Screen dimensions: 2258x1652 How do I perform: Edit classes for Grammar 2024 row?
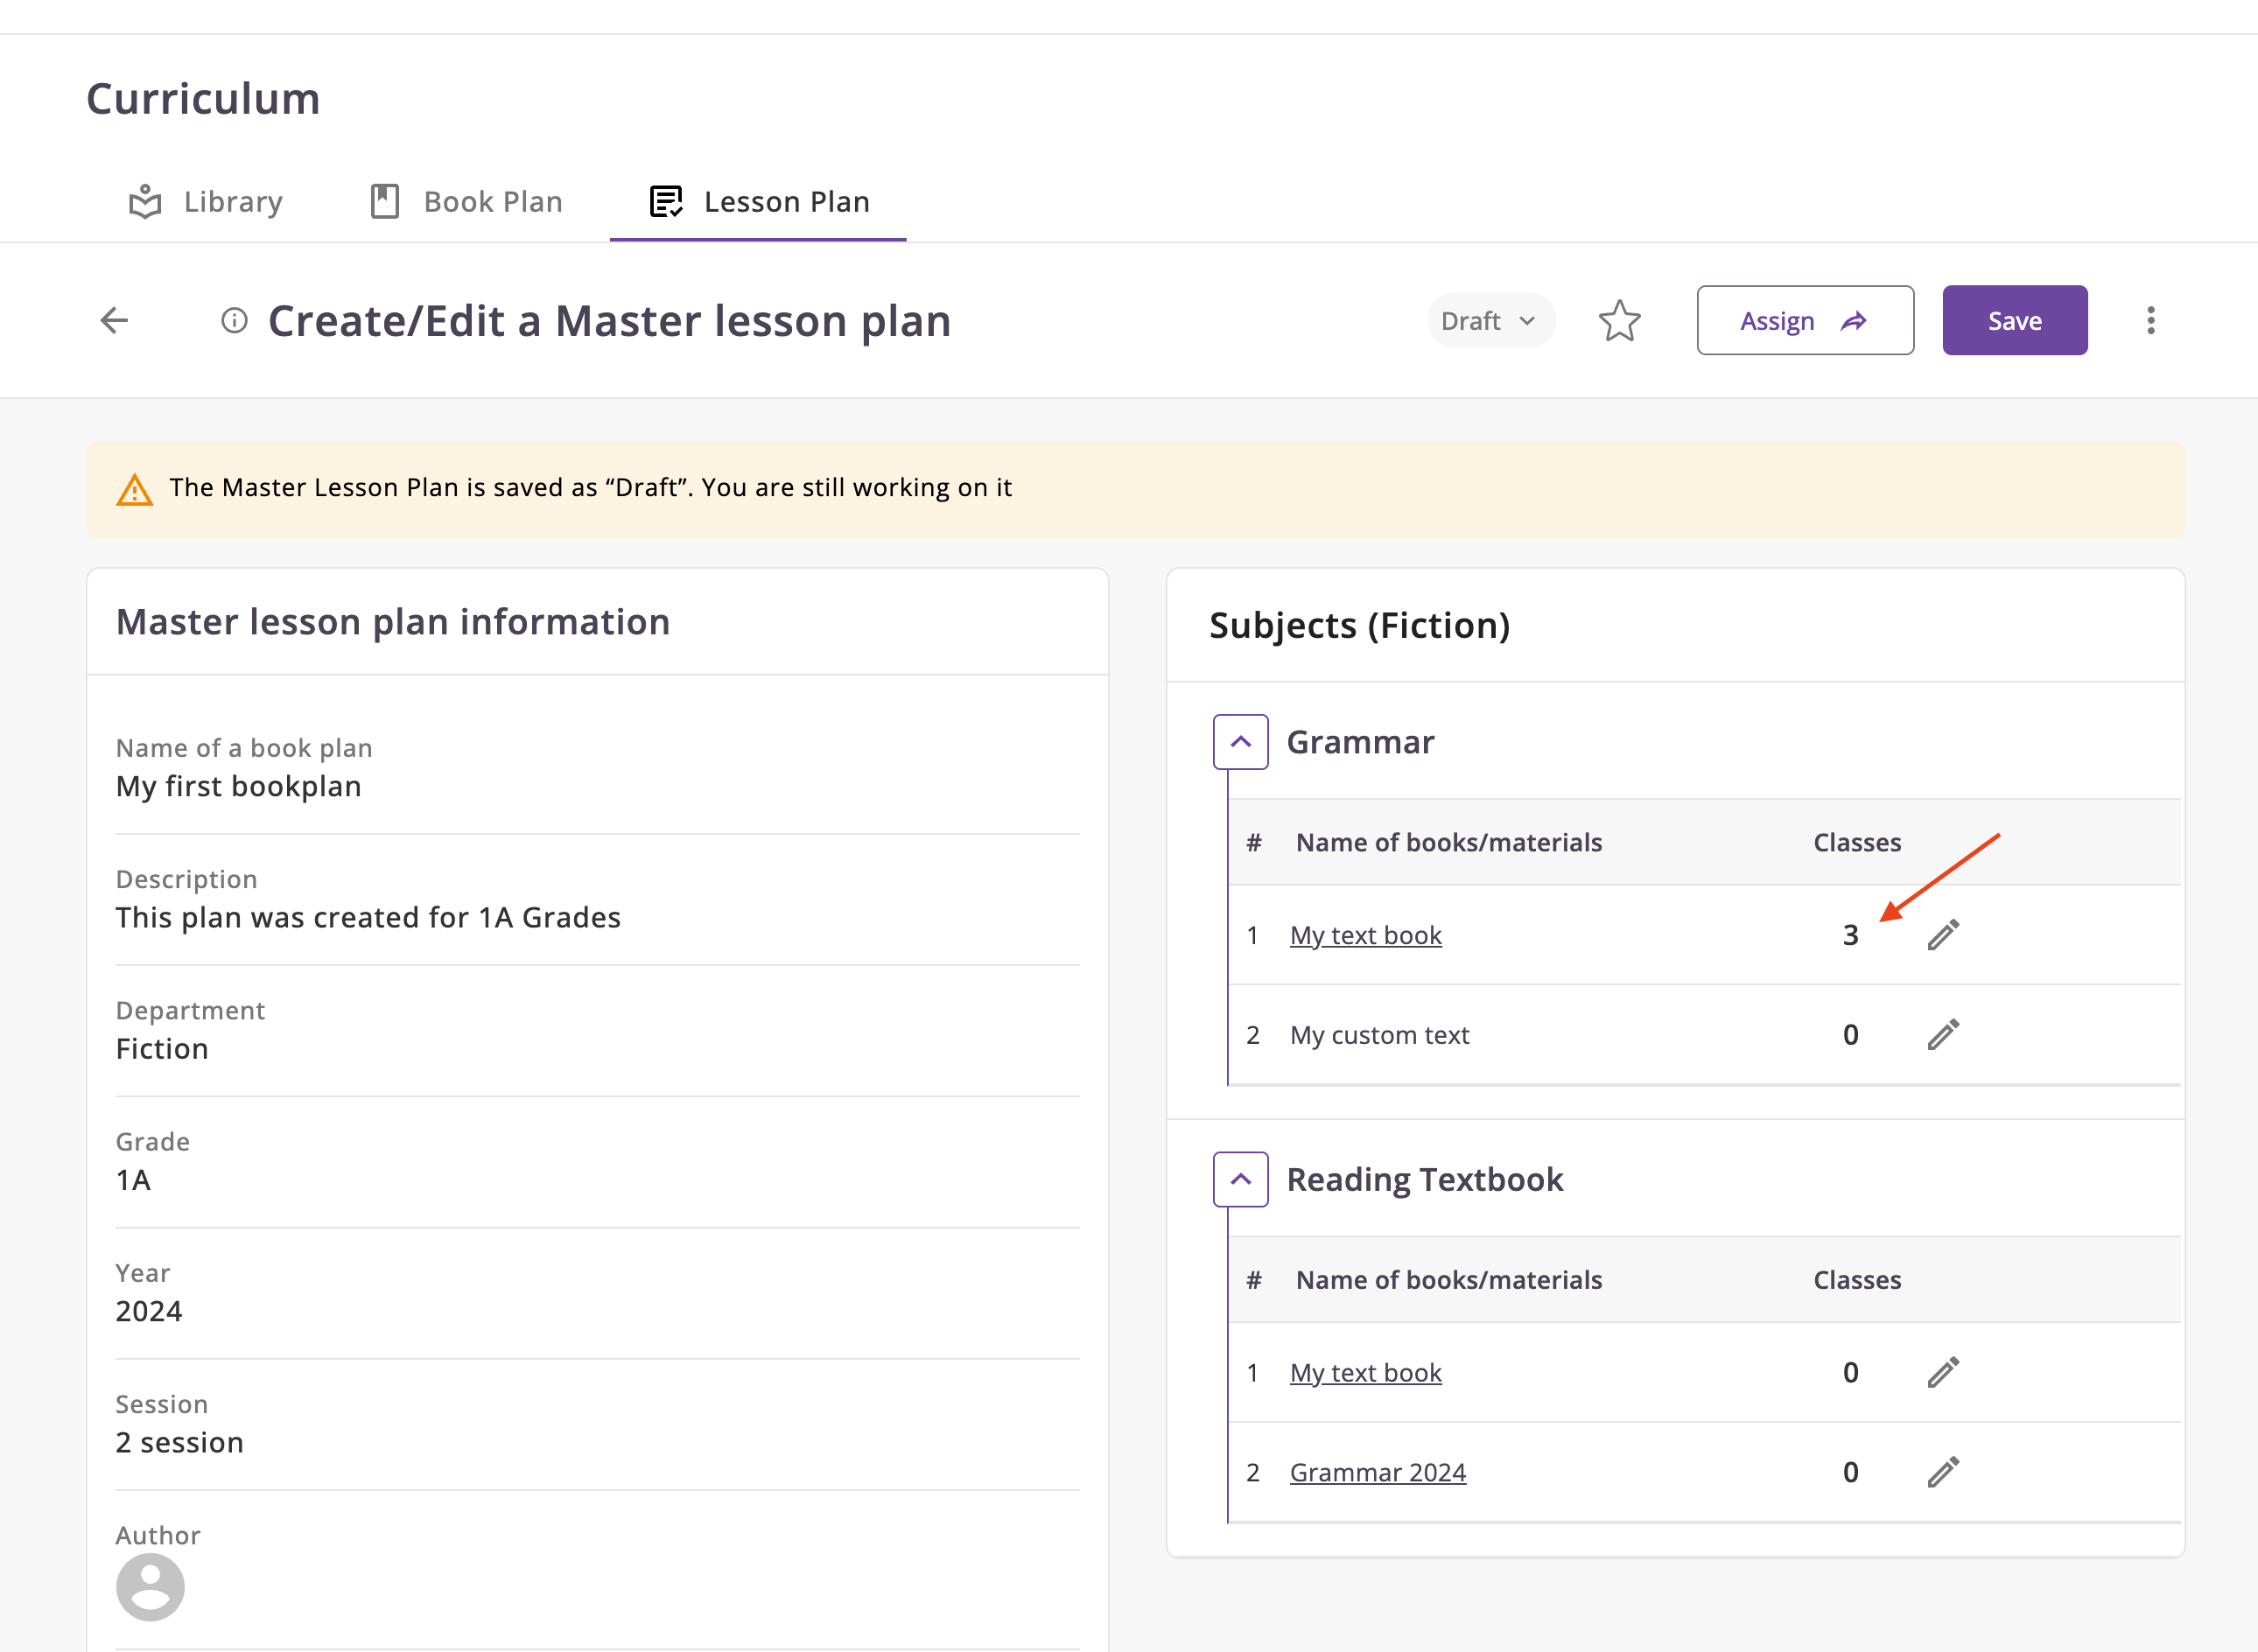pyautogui.click(x=1942, y=1472)
